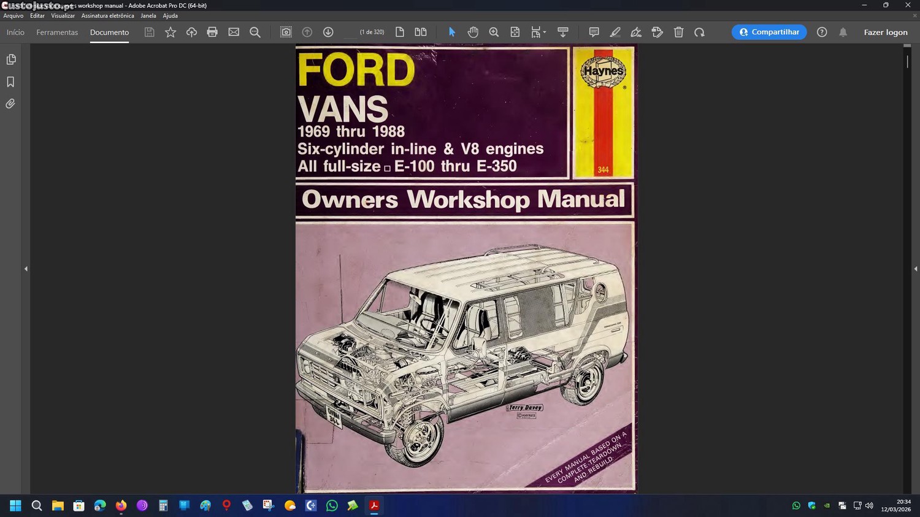Image resolution: width=920 pixels, height=517 pixels.
Task: Click Fazer logon link
Action: (885, 33)
